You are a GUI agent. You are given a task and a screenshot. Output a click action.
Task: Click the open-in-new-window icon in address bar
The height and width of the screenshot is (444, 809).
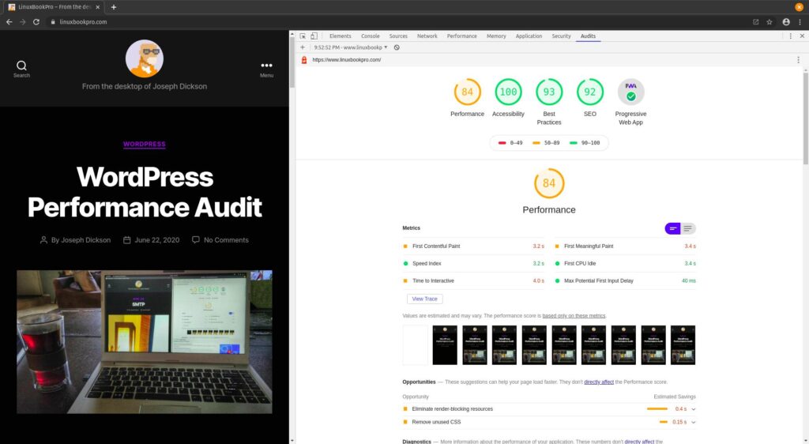(x=756, y=22)
